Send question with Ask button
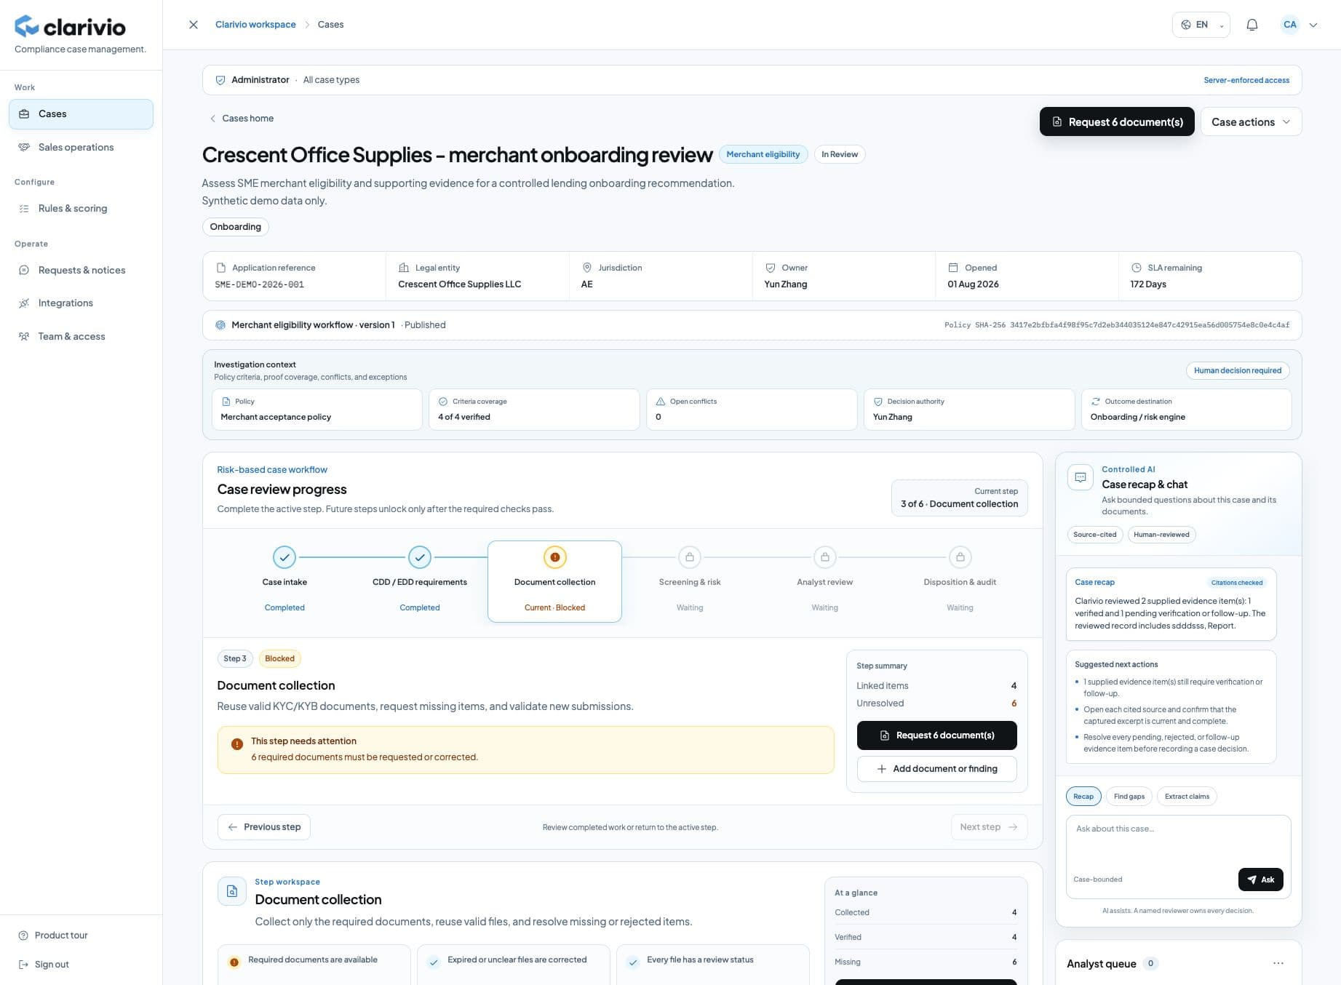The height and width of the screenshot is (985, 1341). coord(1260,880)
